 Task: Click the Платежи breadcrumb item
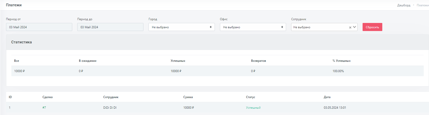click(423, 5)
